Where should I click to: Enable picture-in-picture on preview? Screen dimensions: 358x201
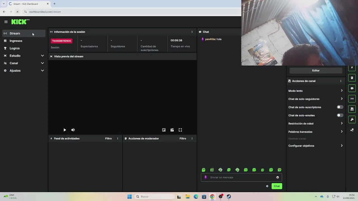pyautogui.click(x=164, y=130)
